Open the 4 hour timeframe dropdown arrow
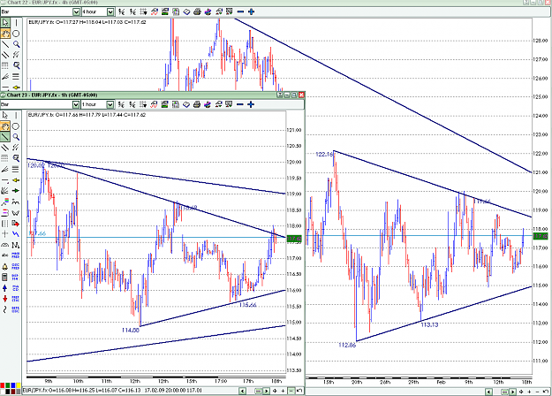The width and height of the screenshot is (552, 396). [110, 12]
